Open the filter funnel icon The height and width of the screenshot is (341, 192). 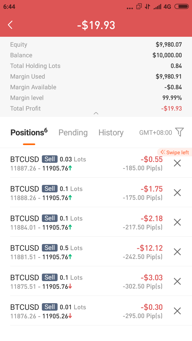click(179, 132)
